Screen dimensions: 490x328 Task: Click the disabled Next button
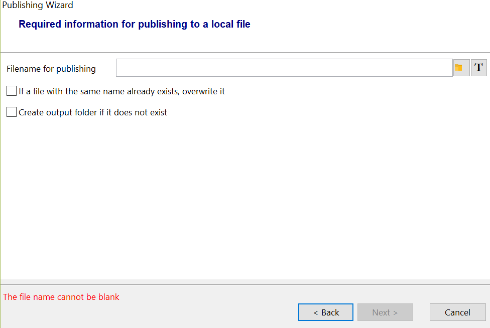pyautogui.click(x=385, y=312)
